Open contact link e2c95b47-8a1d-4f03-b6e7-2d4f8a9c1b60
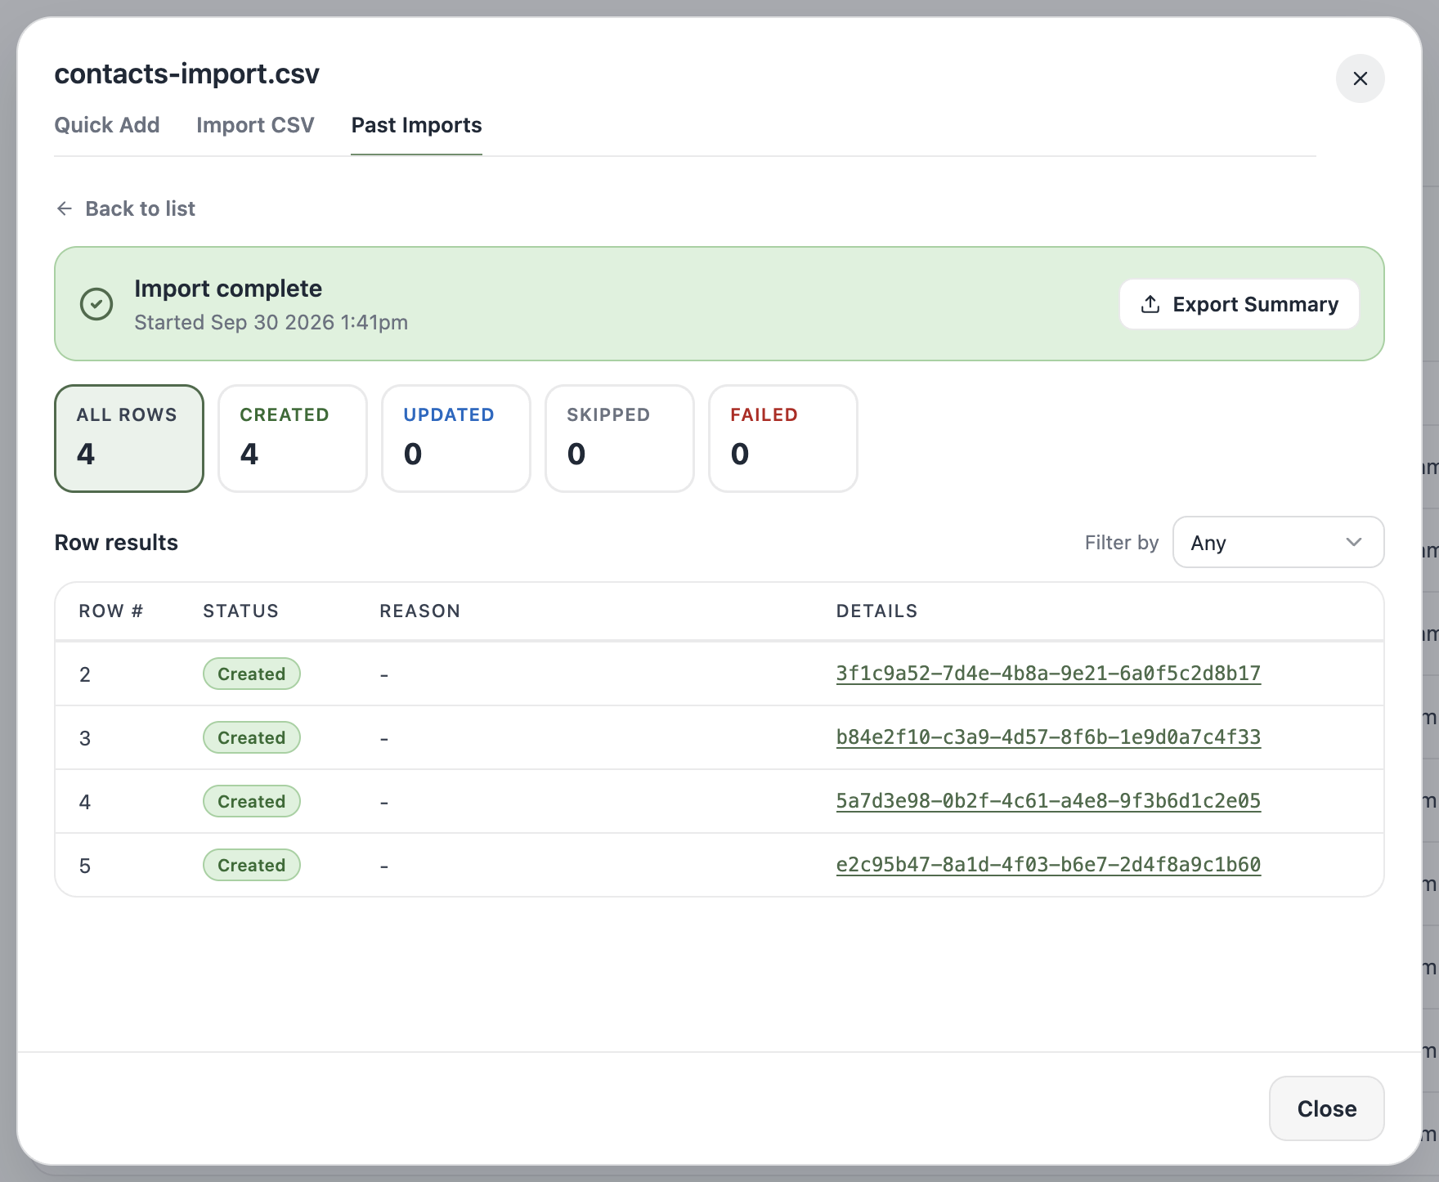 (x=1048, y=865)
